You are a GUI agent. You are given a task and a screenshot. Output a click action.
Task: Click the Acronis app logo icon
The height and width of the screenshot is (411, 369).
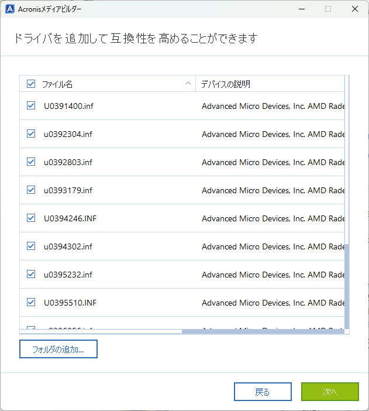(x=10, y=9)
